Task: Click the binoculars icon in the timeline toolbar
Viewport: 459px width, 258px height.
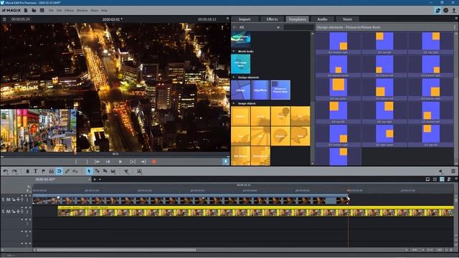Action: click(x=51, y=171)
